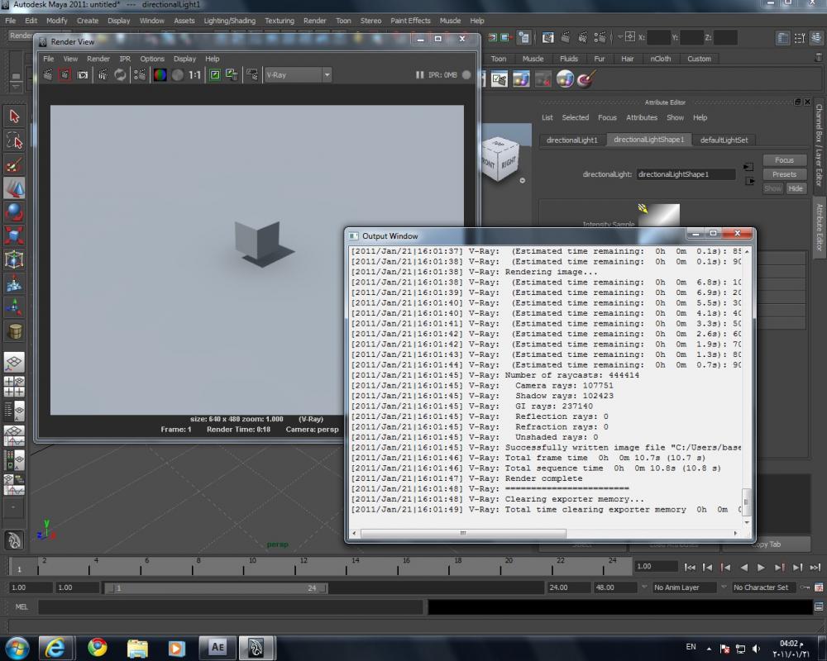Open the Paint Effects menu

click(x=410, y=21)
